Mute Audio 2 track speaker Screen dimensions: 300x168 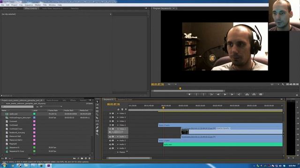click(x=110, y=140)
